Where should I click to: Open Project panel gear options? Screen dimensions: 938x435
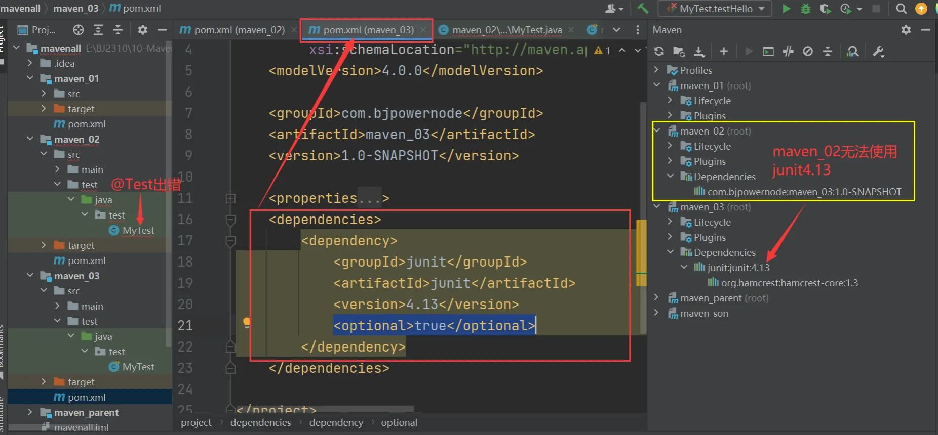pyautogui.click(x=143, y=30)
